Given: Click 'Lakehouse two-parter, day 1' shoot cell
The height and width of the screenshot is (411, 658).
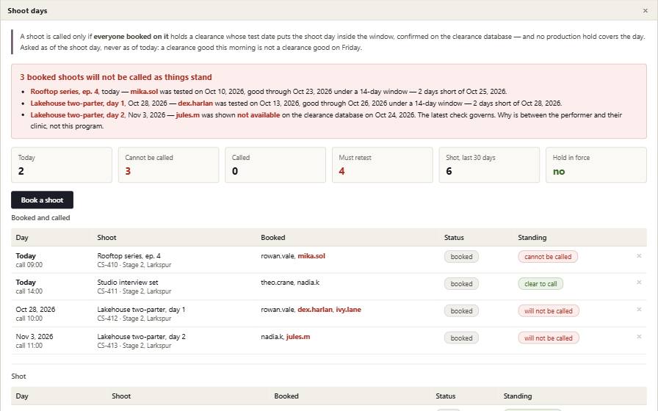Looking at the screenshot, I should (x=141, y=310).
